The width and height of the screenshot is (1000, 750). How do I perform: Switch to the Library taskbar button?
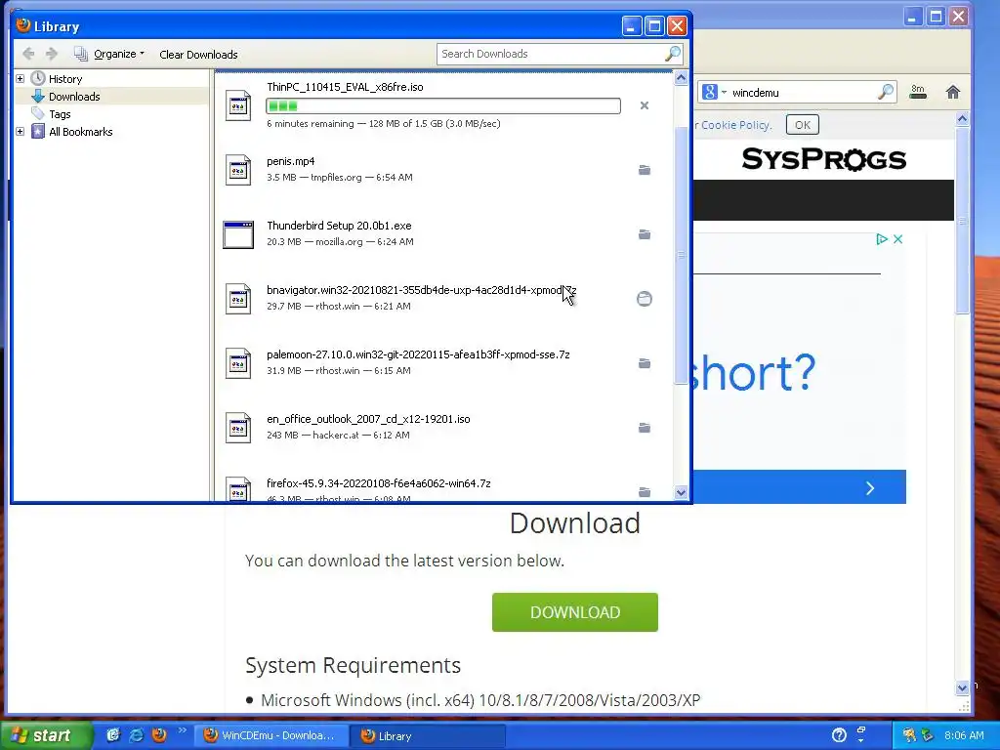(429, 736)
